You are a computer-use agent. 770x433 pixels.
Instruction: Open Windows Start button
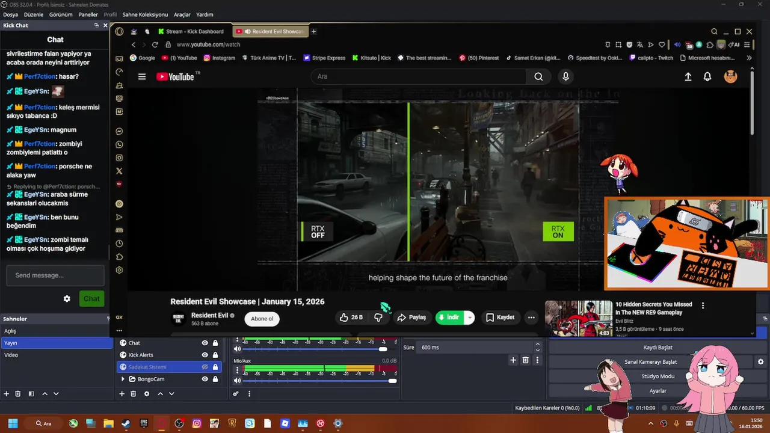(x=13, y=423)
